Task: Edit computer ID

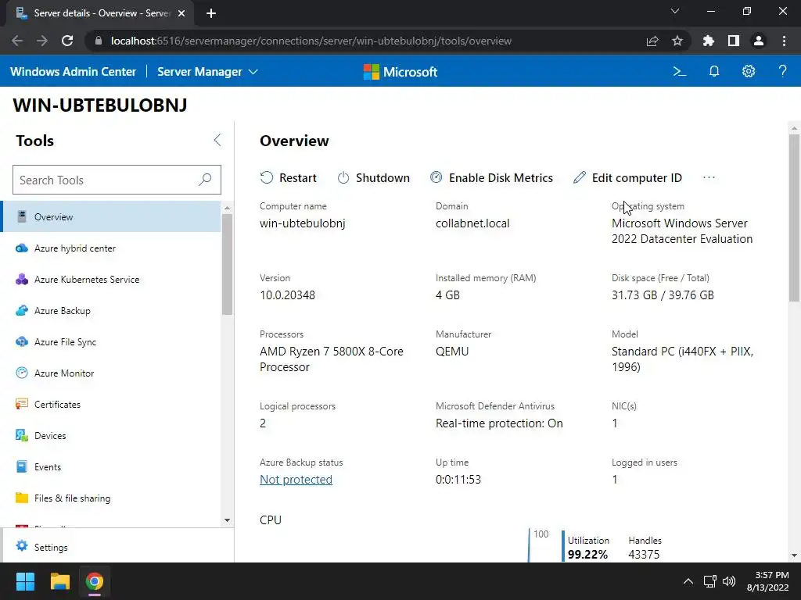Action: click(x=627, y=177)
